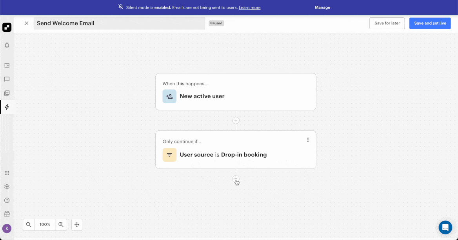Image resolution: width=458 pixels, height=240 pixels.
Task: Open the dashboard layout icon in sidebar
Action: pos(7,66)
